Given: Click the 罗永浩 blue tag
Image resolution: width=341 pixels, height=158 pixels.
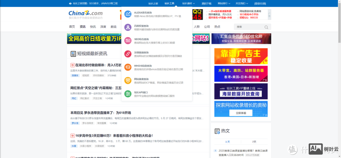Looking at the screenshot, I should tap(75, 123).
